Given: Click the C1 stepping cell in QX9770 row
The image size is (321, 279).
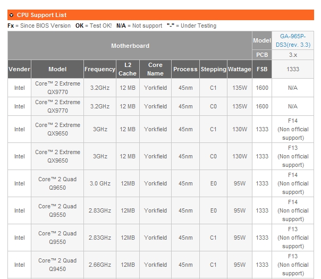Looking at the screenshot, I should [213, 88].
